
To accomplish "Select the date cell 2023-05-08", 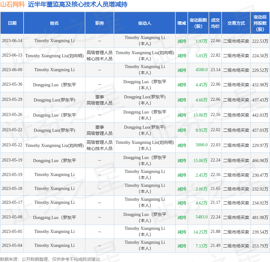I will (x=12, y=217).
